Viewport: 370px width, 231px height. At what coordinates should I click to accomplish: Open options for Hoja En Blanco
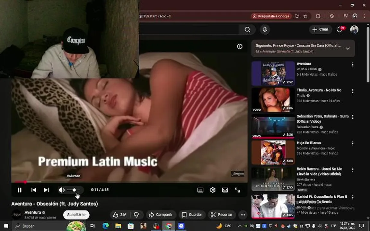(x=353, y=143)
